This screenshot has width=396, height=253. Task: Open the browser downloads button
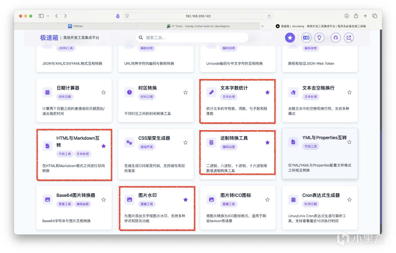pyautogui.click(x=346, y=16)
